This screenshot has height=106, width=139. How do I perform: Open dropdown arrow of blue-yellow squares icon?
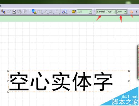click(36, 14)
